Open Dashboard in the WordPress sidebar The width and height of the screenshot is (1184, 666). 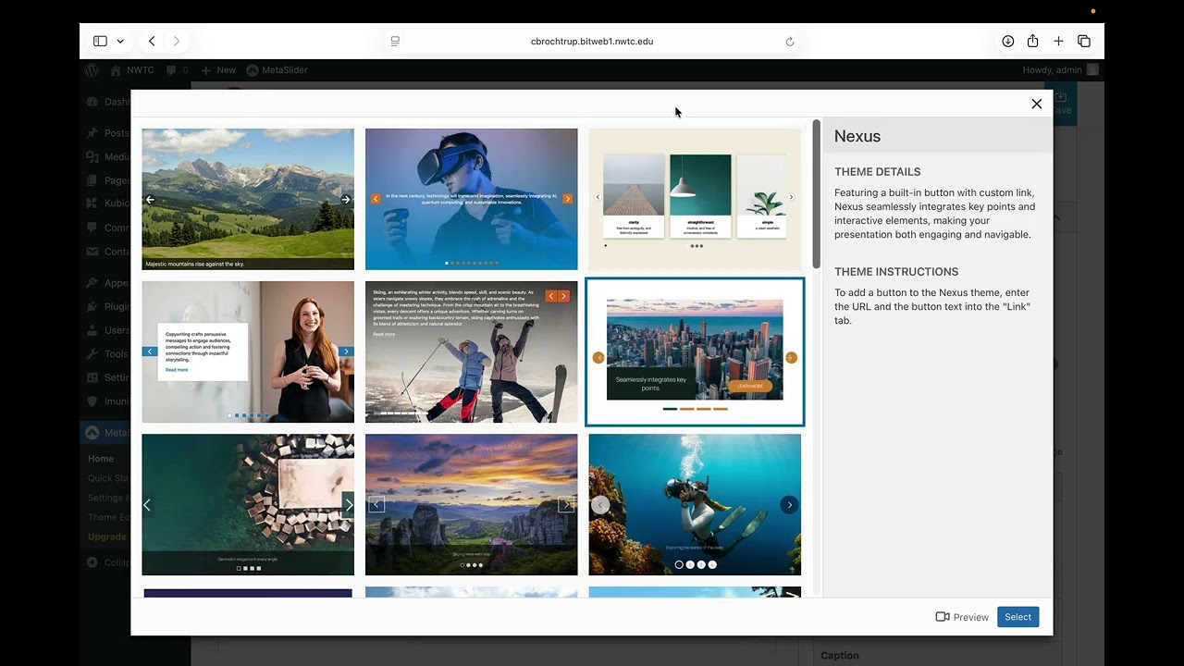pyautogui.click(x=105, y=102)
